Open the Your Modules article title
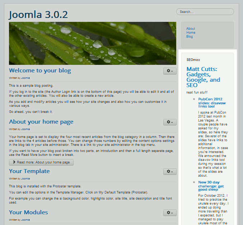Screen dimensions: 243x225 point(28,212)
